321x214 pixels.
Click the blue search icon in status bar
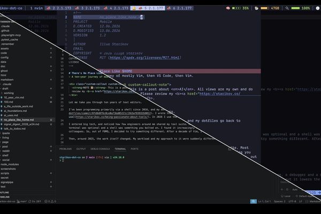pyautogui.click(x=253, y=202)
